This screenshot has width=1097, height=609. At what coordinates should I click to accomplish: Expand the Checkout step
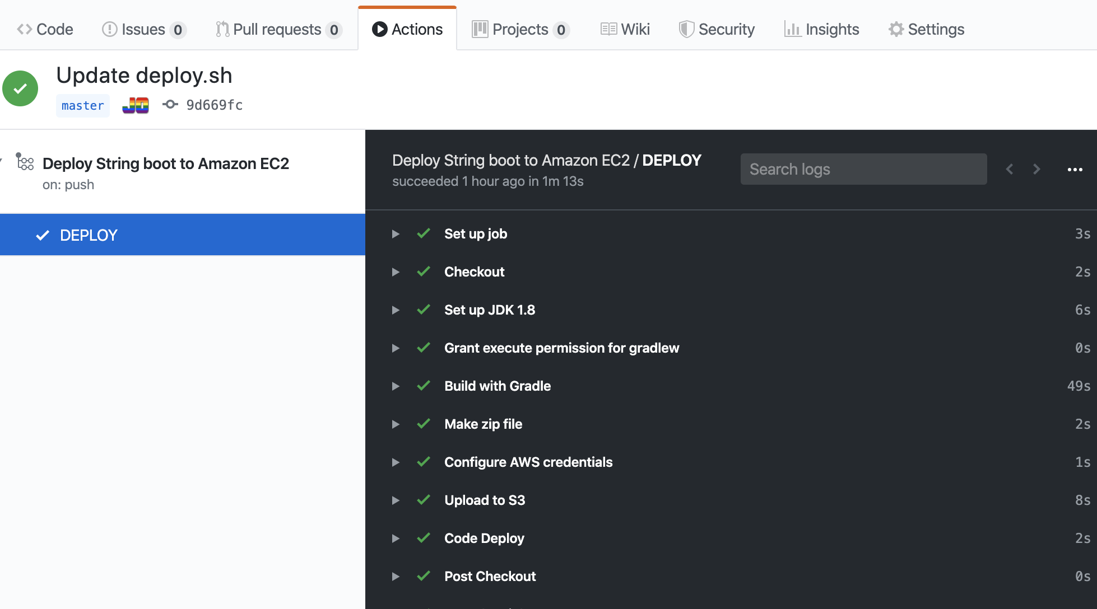coord(396,272)
